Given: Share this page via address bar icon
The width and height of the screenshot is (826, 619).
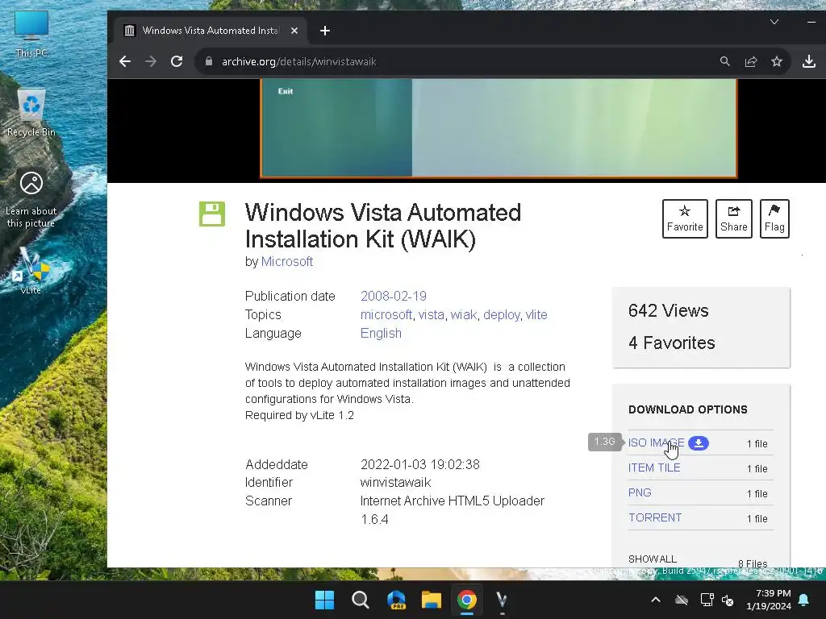Looking at the screenshot, I should tap(751, 61).
